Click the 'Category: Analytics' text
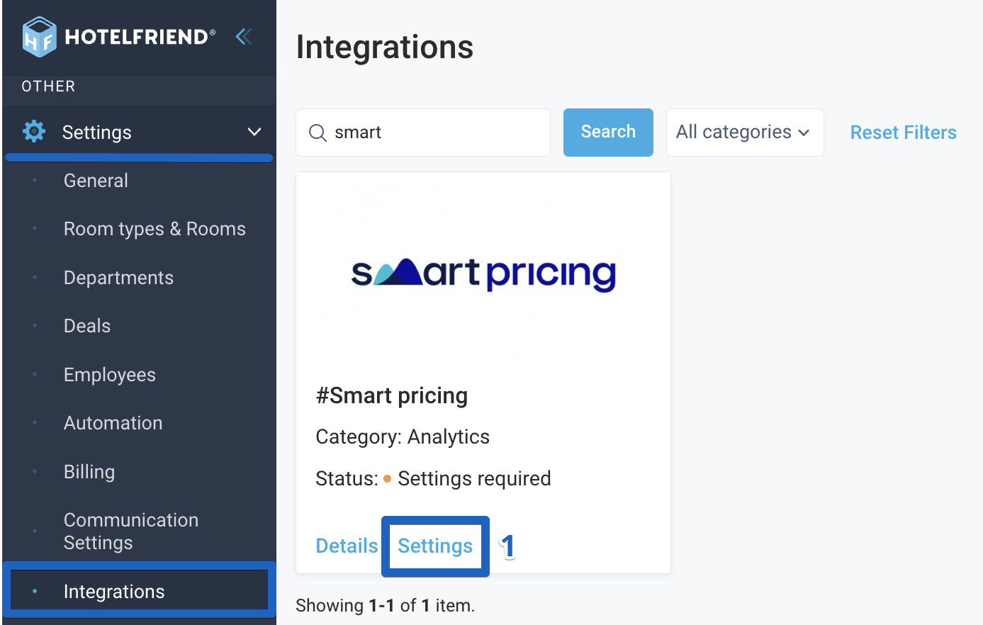 pyautogui.click(x=403, y=437)
